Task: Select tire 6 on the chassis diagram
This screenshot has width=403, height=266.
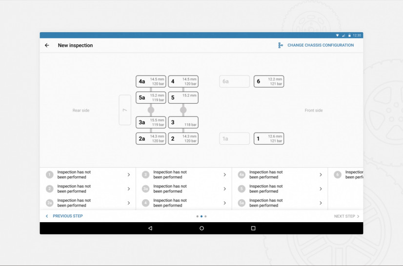Action: 268,81
